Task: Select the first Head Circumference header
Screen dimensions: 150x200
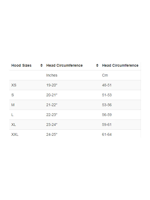Action: click(64, 65)
